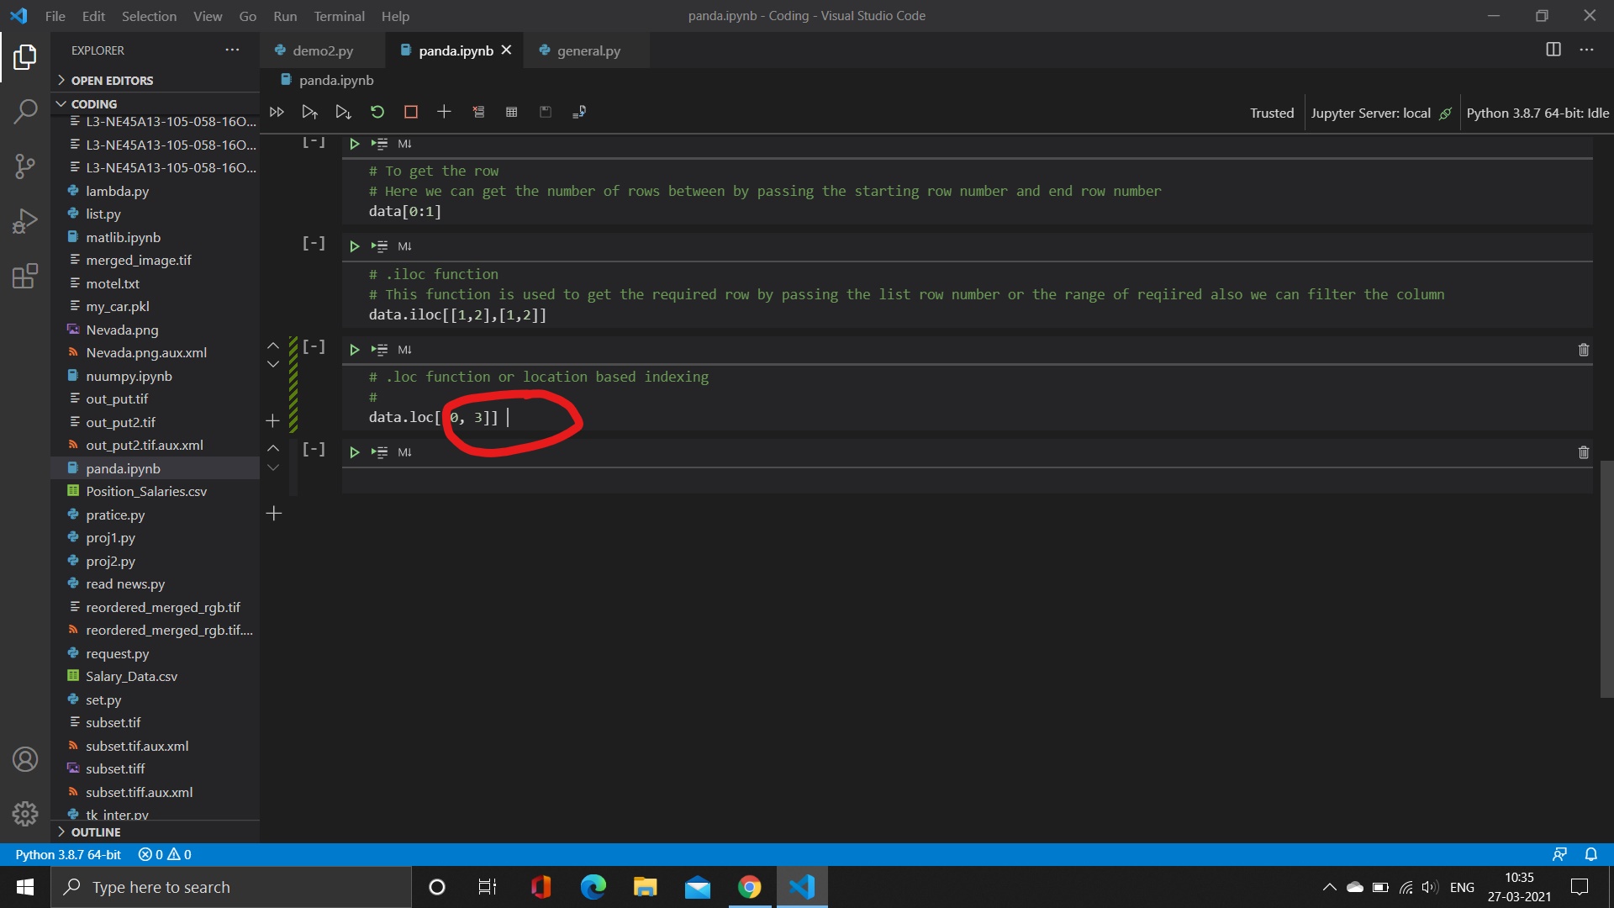This screenshot has height=908, width=1614.
Task: Open the Run and Debug sidebar icon
Action: point(25,220)
